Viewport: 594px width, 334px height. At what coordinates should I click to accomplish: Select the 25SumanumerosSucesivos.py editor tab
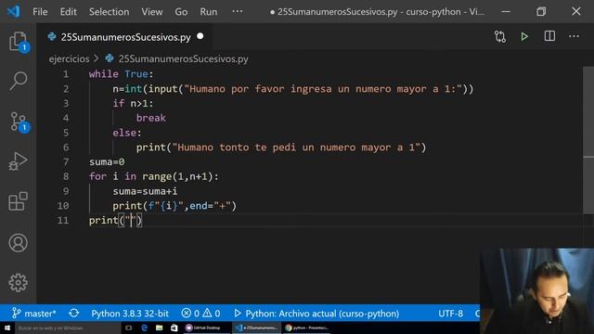[125, 37]
